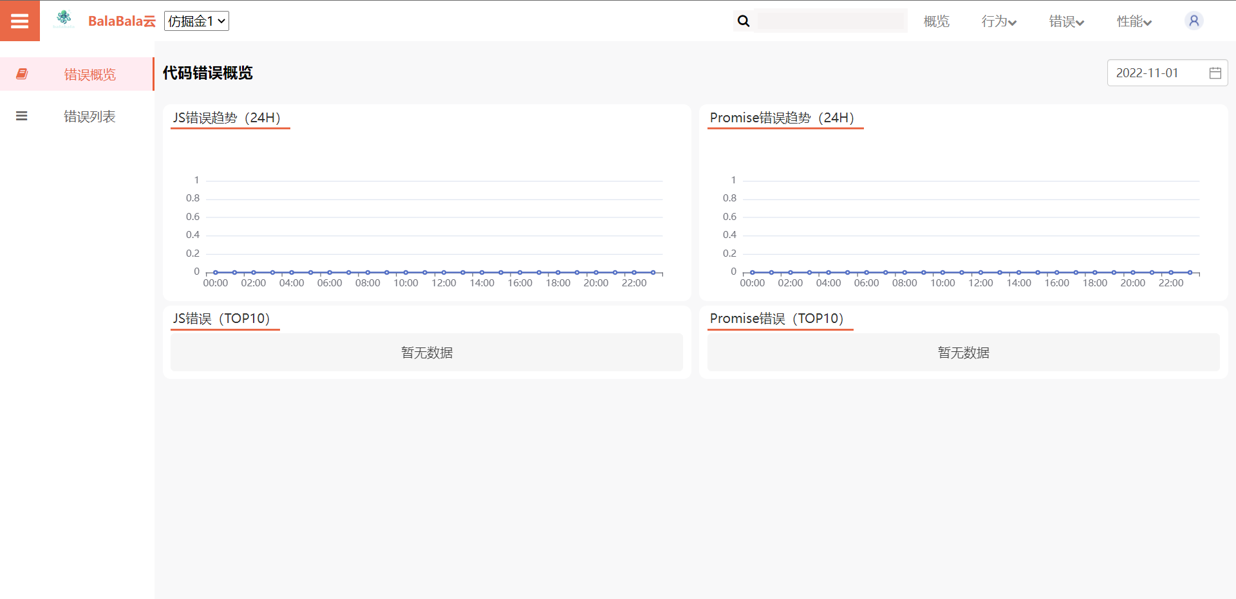Select the 错误概览 sidebar entry
Image resolution: width=1236 pixels, height=599 pixels.
pos(89,74)
